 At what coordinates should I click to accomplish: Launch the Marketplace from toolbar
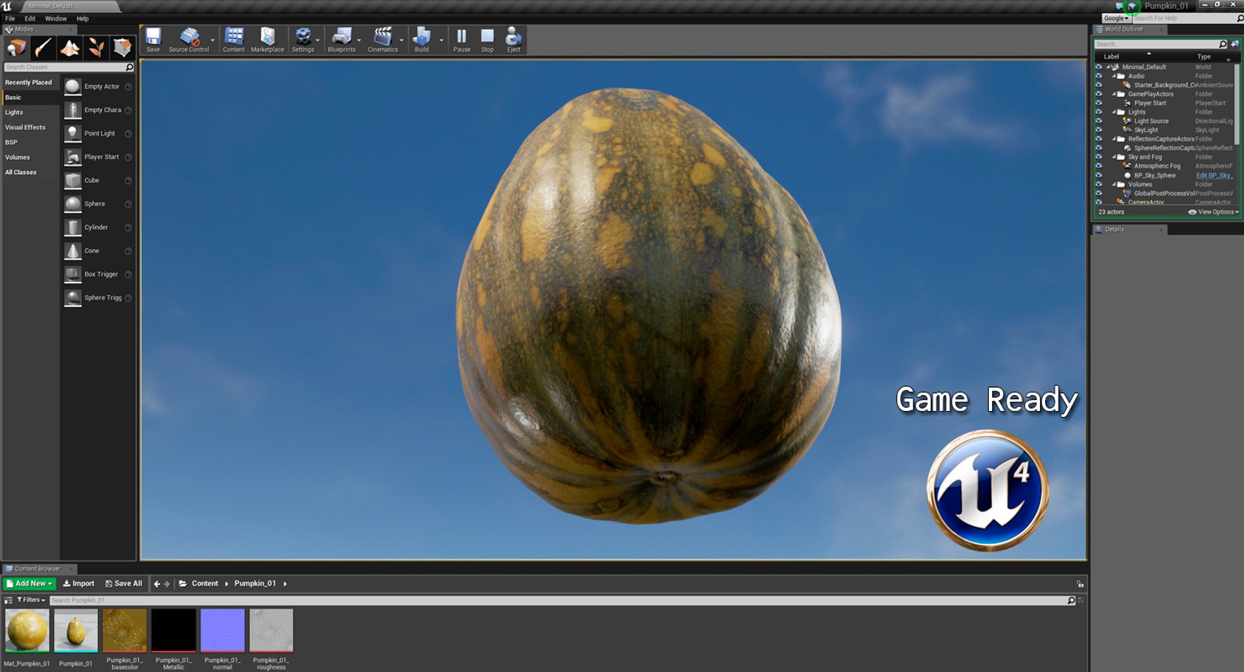[267, 39]
